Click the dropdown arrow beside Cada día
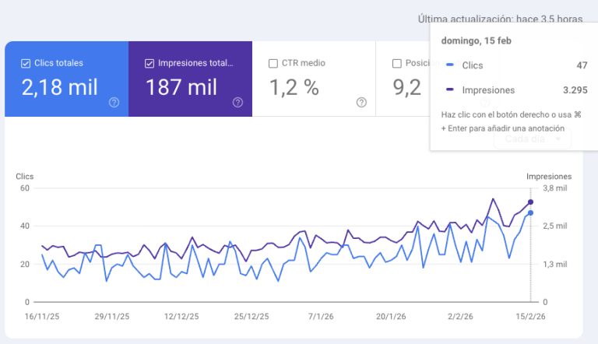Viewport: 598px width, 344px height. coord(558,139)
